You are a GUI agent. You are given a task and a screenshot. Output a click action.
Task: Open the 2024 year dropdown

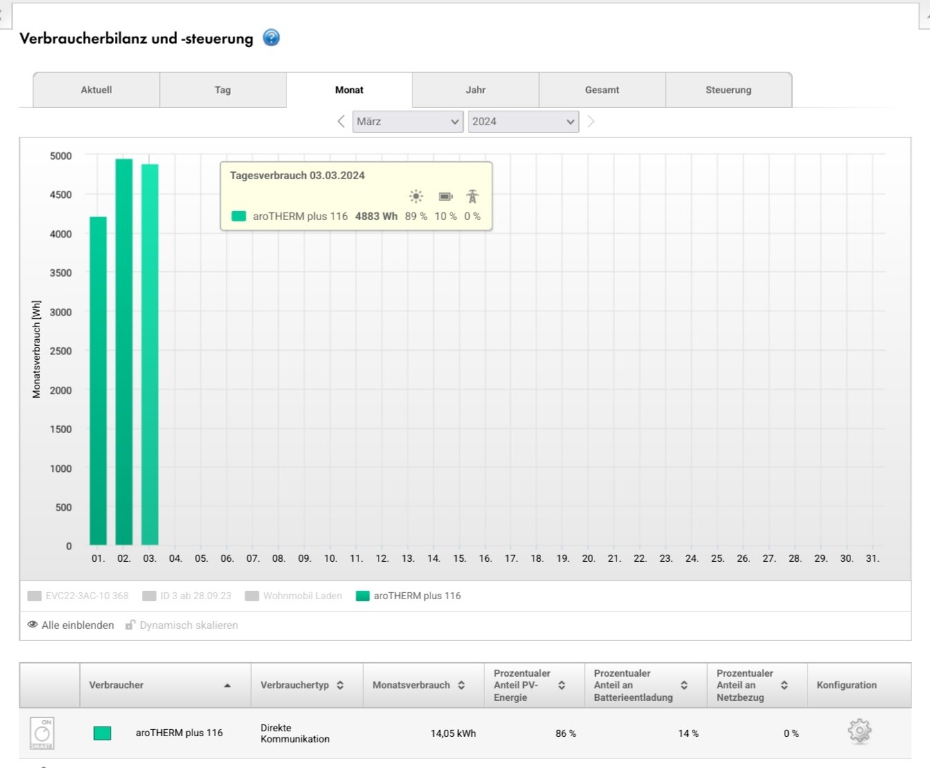click(523, 122)
